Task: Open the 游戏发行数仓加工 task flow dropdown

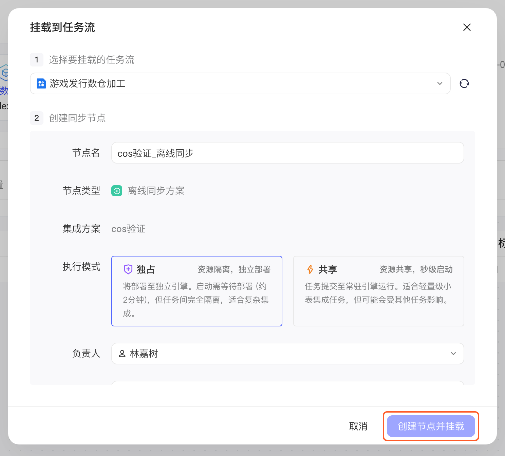Action: point(240,83)
